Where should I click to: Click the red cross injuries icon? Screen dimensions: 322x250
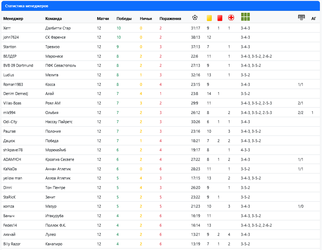(x=231, y=18)
